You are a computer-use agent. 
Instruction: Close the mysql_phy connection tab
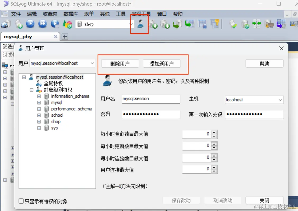click(x=56, y=36)
